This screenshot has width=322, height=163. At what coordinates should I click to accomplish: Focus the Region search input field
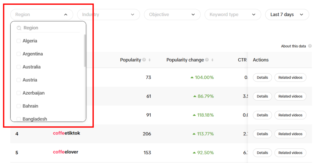[48, 28]
